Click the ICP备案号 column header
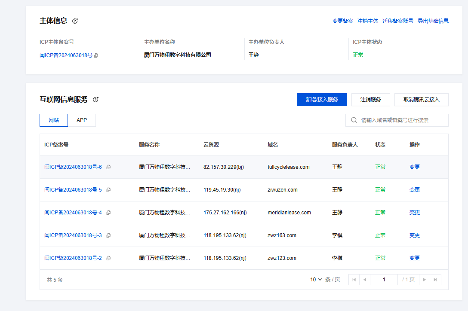Screen dimensions: 468x311 pyautogui.click(x=56, y=145)
